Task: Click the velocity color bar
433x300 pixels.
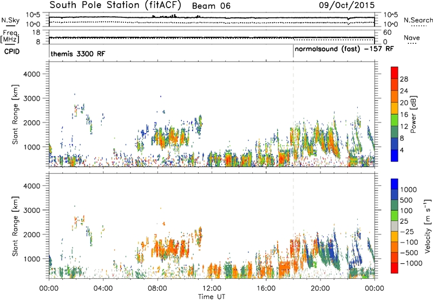Action: (395, 226)
